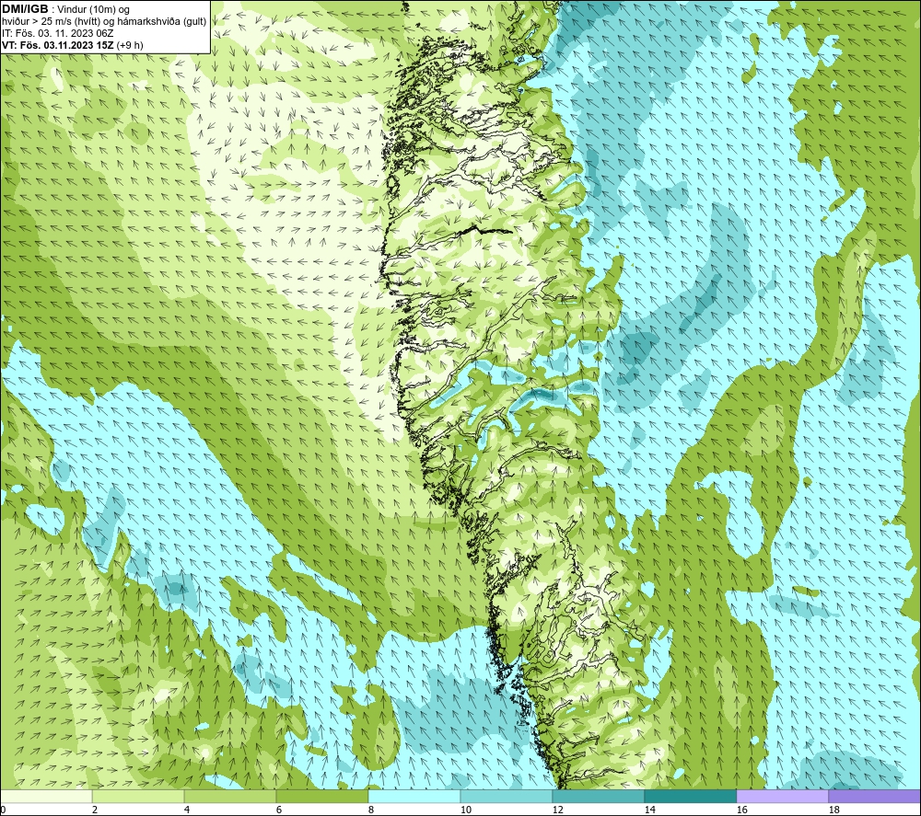
Task: Click the 0–2 m/s palest color swatch
Action: (46, 796)
